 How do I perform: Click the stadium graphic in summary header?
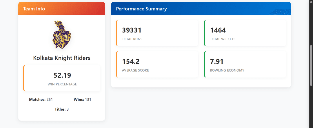(x=280, y=12)
